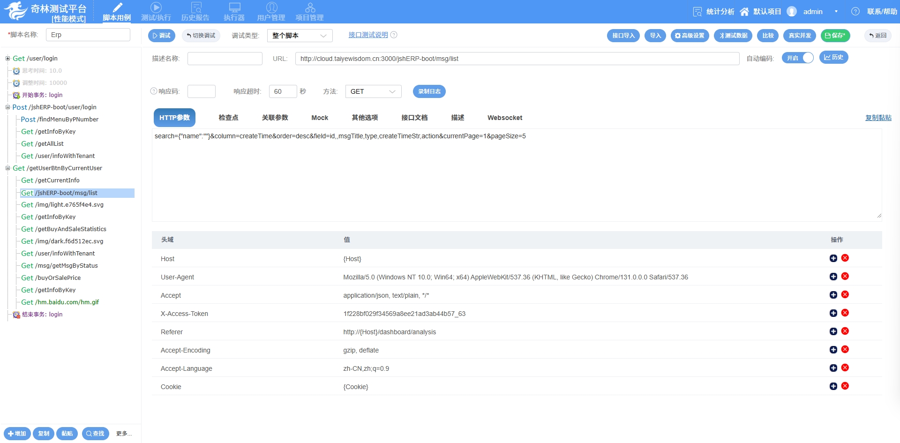This screenshot has height=443, width=900.
Task: Open the 方法 GET dropdown
Action: [373, 91]
